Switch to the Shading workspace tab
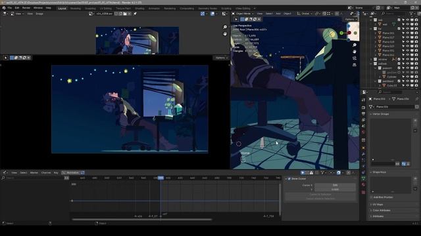This screenshot has height=236, width=421. click(x=139, y=9)
